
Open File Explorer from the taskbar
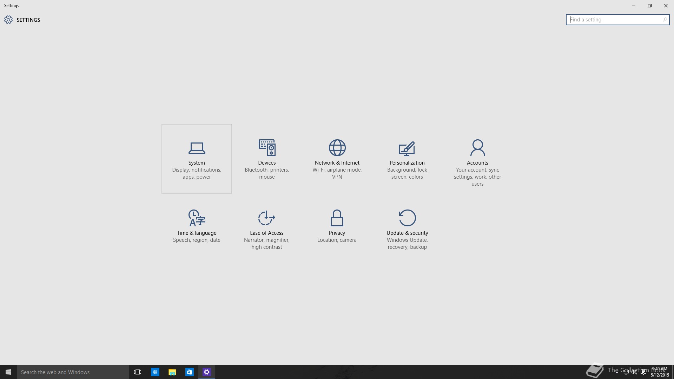point(172,372)
